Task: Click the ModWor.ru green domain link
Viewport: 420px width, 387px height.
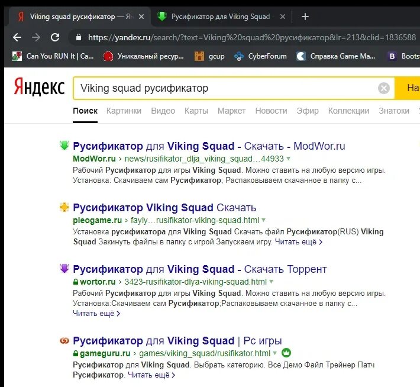Action: click(x=94, y=159)
